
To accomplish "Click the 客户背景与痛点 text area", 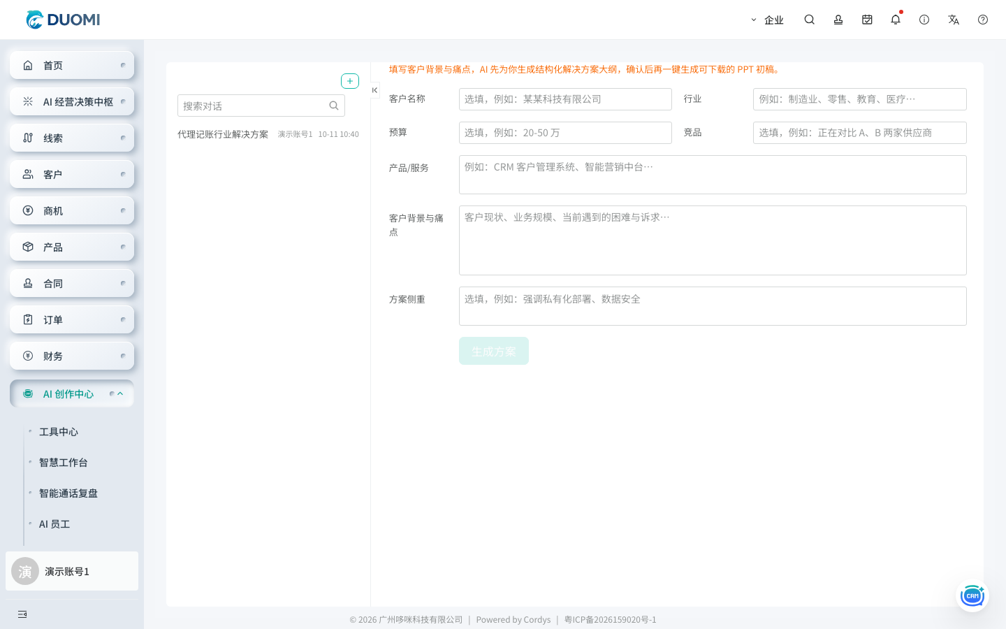I will click(x=713, y=240).
